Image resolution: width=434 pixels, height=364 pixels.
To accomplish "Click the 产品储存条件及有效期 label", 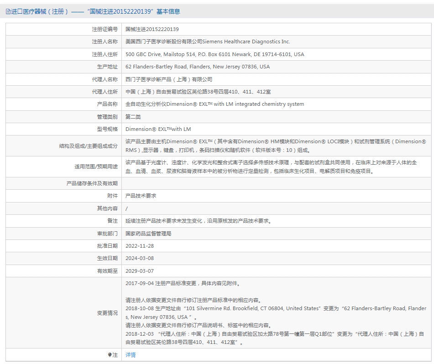I will 92,183.
